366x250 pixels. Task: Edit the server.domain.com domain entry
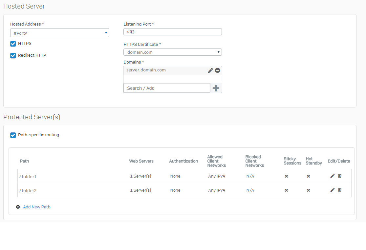pyautogui.click(x=210, y=70)
